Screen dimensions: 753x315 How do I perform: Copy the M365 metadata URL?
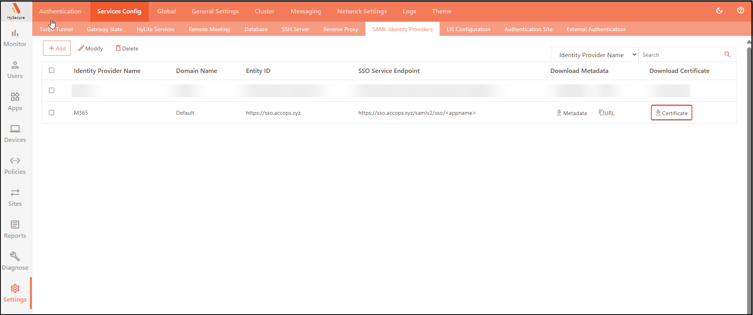click(x=606, y=113)
